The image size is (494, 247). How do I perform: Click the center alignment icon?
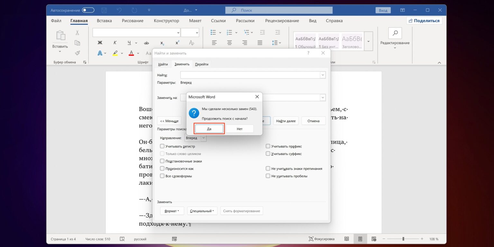coord(229,43)
